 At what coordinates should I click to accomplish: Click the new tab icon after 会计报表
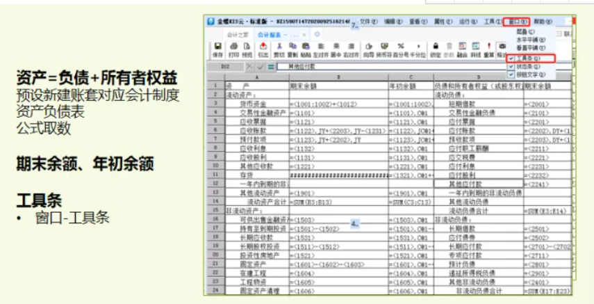click(x=317, y=34)
